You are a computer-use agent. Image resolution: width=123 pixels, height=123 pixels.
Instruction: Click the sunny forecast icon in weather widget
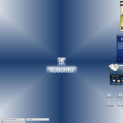[118, 81]
